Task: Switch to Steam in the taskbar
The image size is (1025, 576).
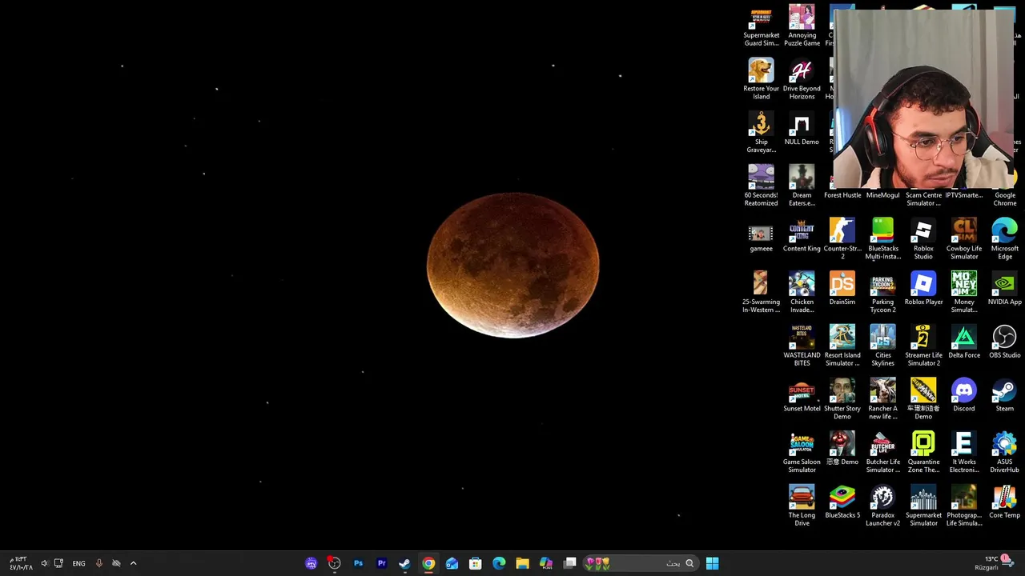Action: 404,563
